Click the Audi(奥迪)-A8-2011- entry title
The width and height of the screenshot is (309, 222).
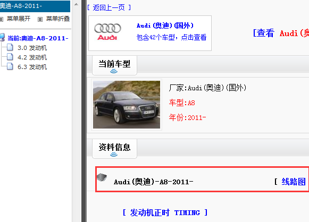click(153, 182)
